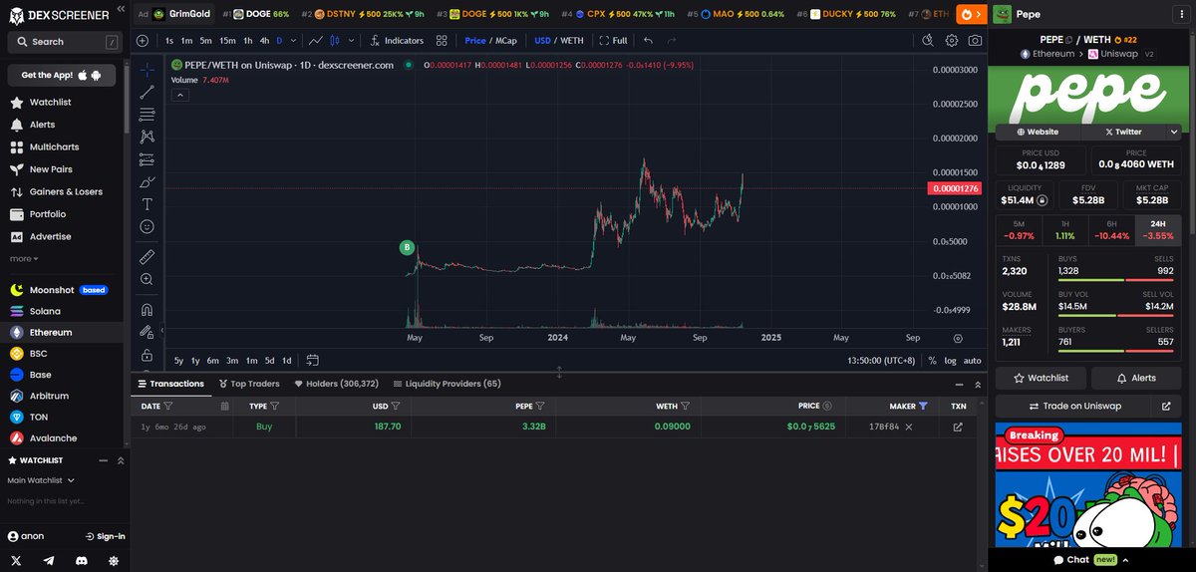Toggle lock all drawings
Screen dimensions: 1196x572
click(147, 355)
